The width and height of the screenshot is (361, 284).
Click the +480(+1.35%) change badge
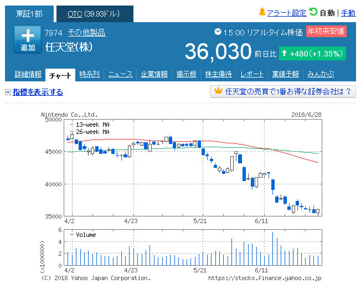[x=312, y=53]
